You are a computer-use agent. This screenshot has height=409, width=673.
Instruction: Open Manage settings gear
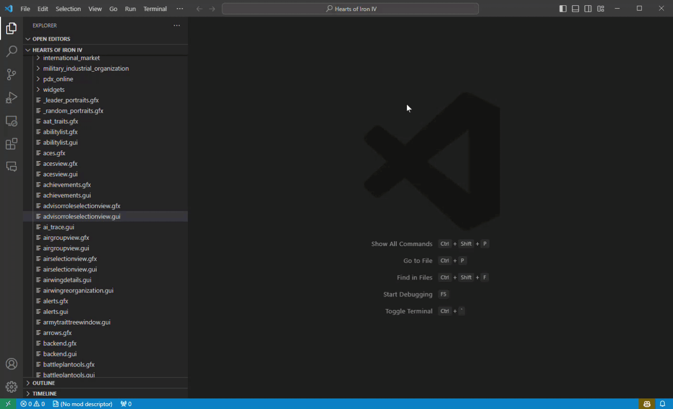(x=11, y=387)
